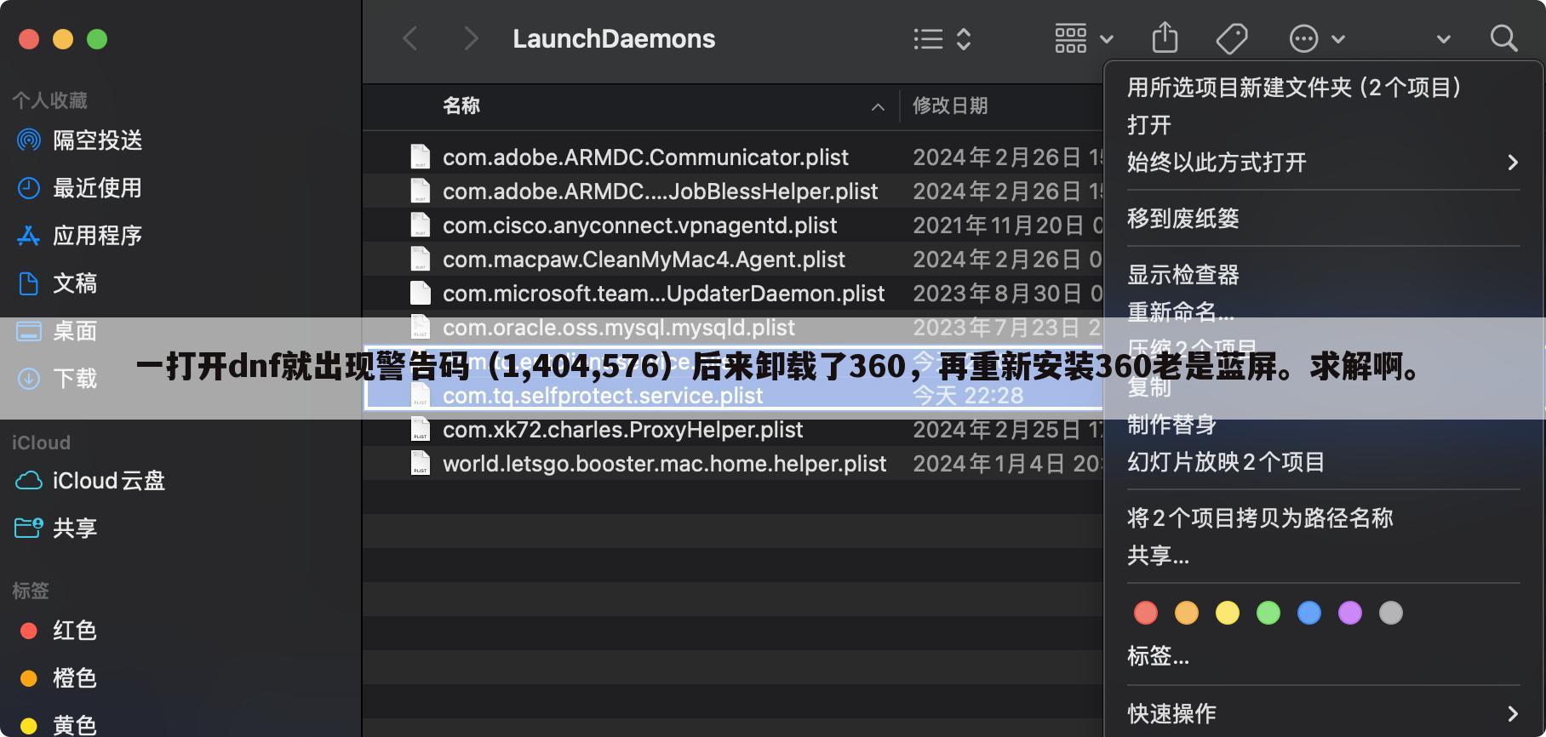Open the Action ellipsis toolbar menu
Image resolution: width=1546 pixels, height=737 pixels.
pos(1317,39)
